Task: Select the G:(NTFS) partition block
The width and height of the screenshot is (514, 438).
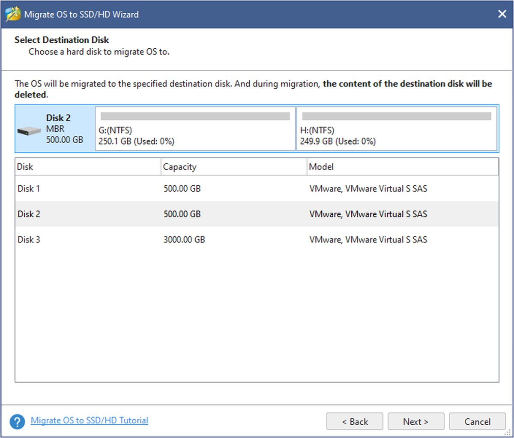Action: pos(195,129)
